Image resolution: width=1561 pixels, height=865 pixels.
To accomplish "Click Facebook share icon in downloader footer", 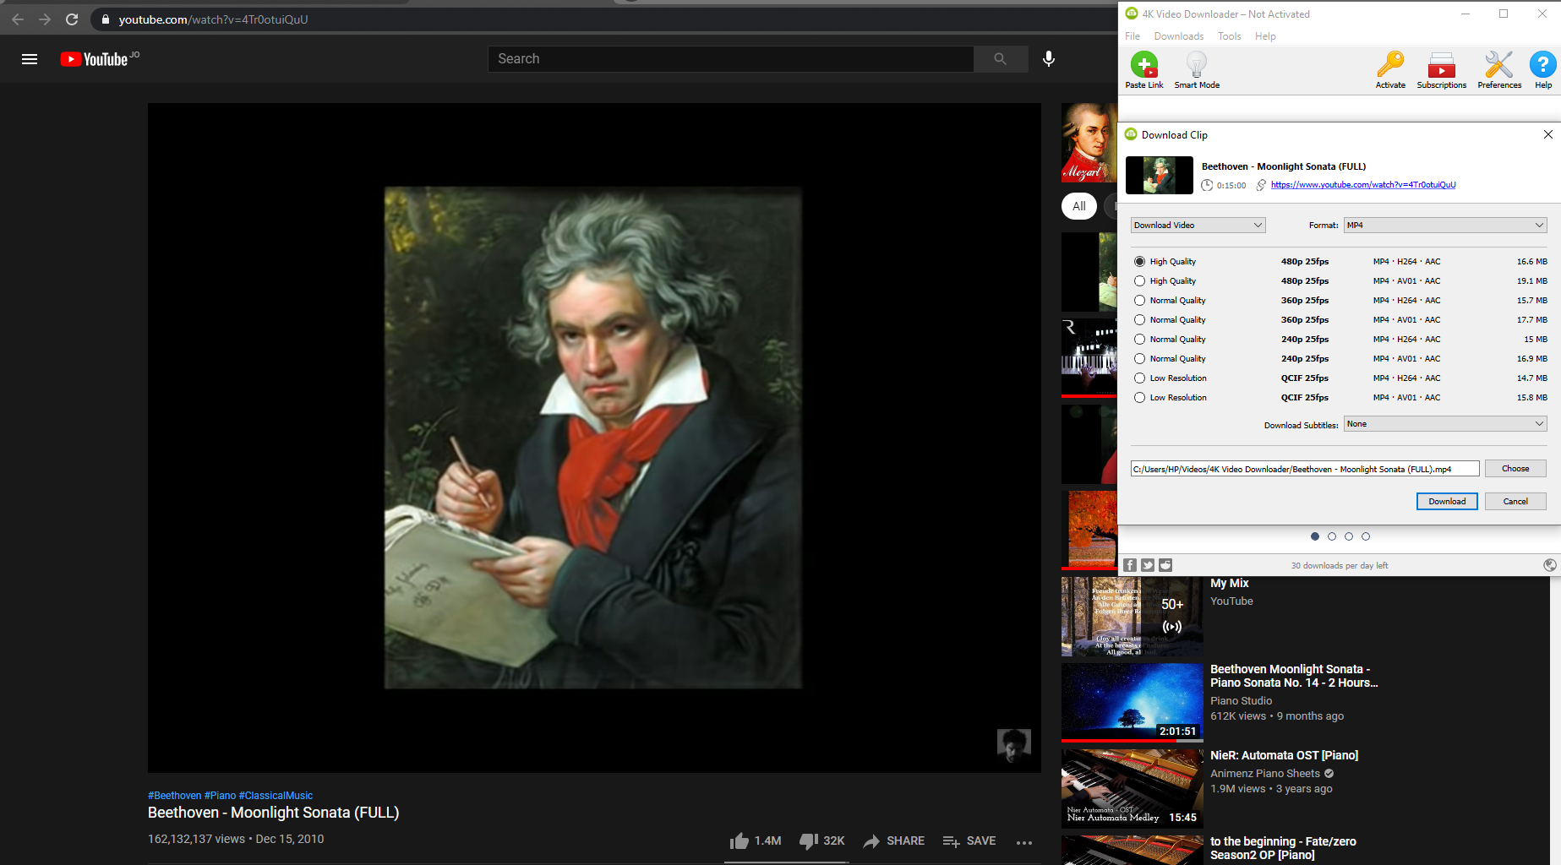I will click(1130, 565).
